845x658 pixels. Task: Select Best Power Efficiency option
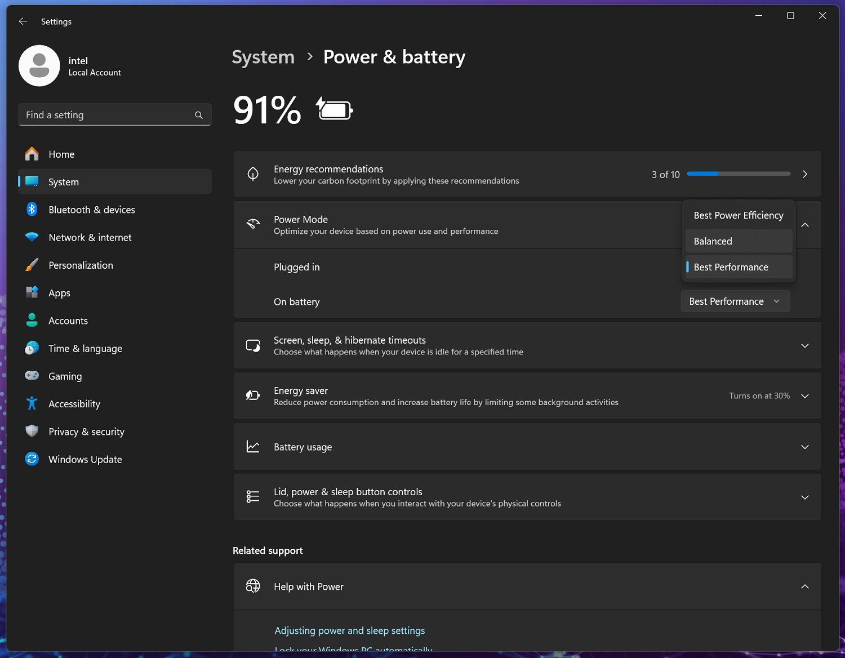point(738,215)
